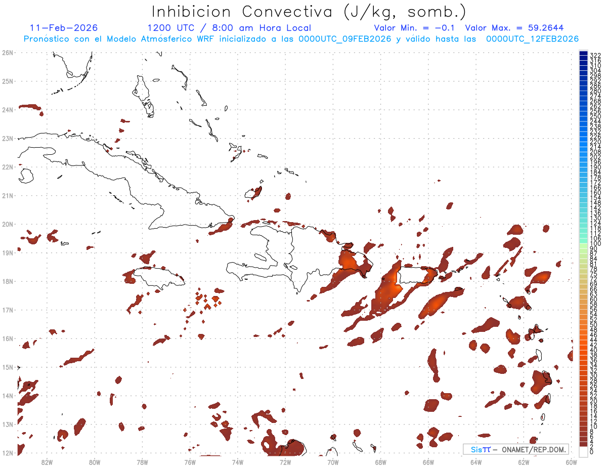This screenshot has width=607, height=469.
Task: Click the 24N latitude label
Action: tap(7, 110)
